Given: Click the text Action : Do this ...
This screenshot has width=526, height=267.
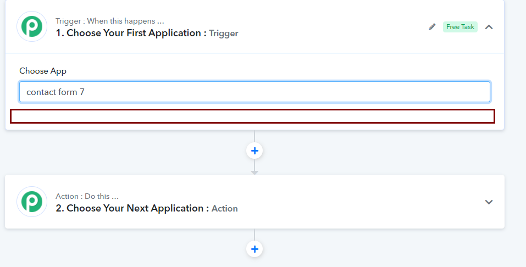Looking at the screenshot, I should click(x=87, y=196).
